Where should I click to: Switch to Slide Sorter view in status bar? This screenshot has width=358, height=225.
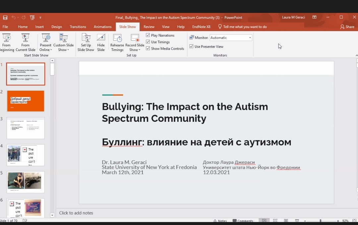[275, 221]
